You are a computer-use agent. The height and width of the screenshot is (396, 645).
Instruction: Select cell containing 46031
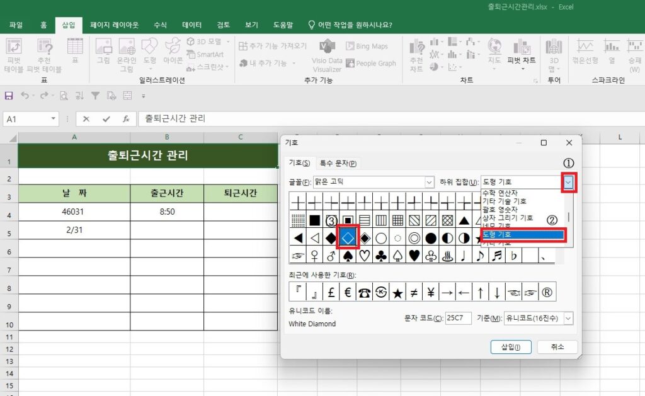[74, 212]
